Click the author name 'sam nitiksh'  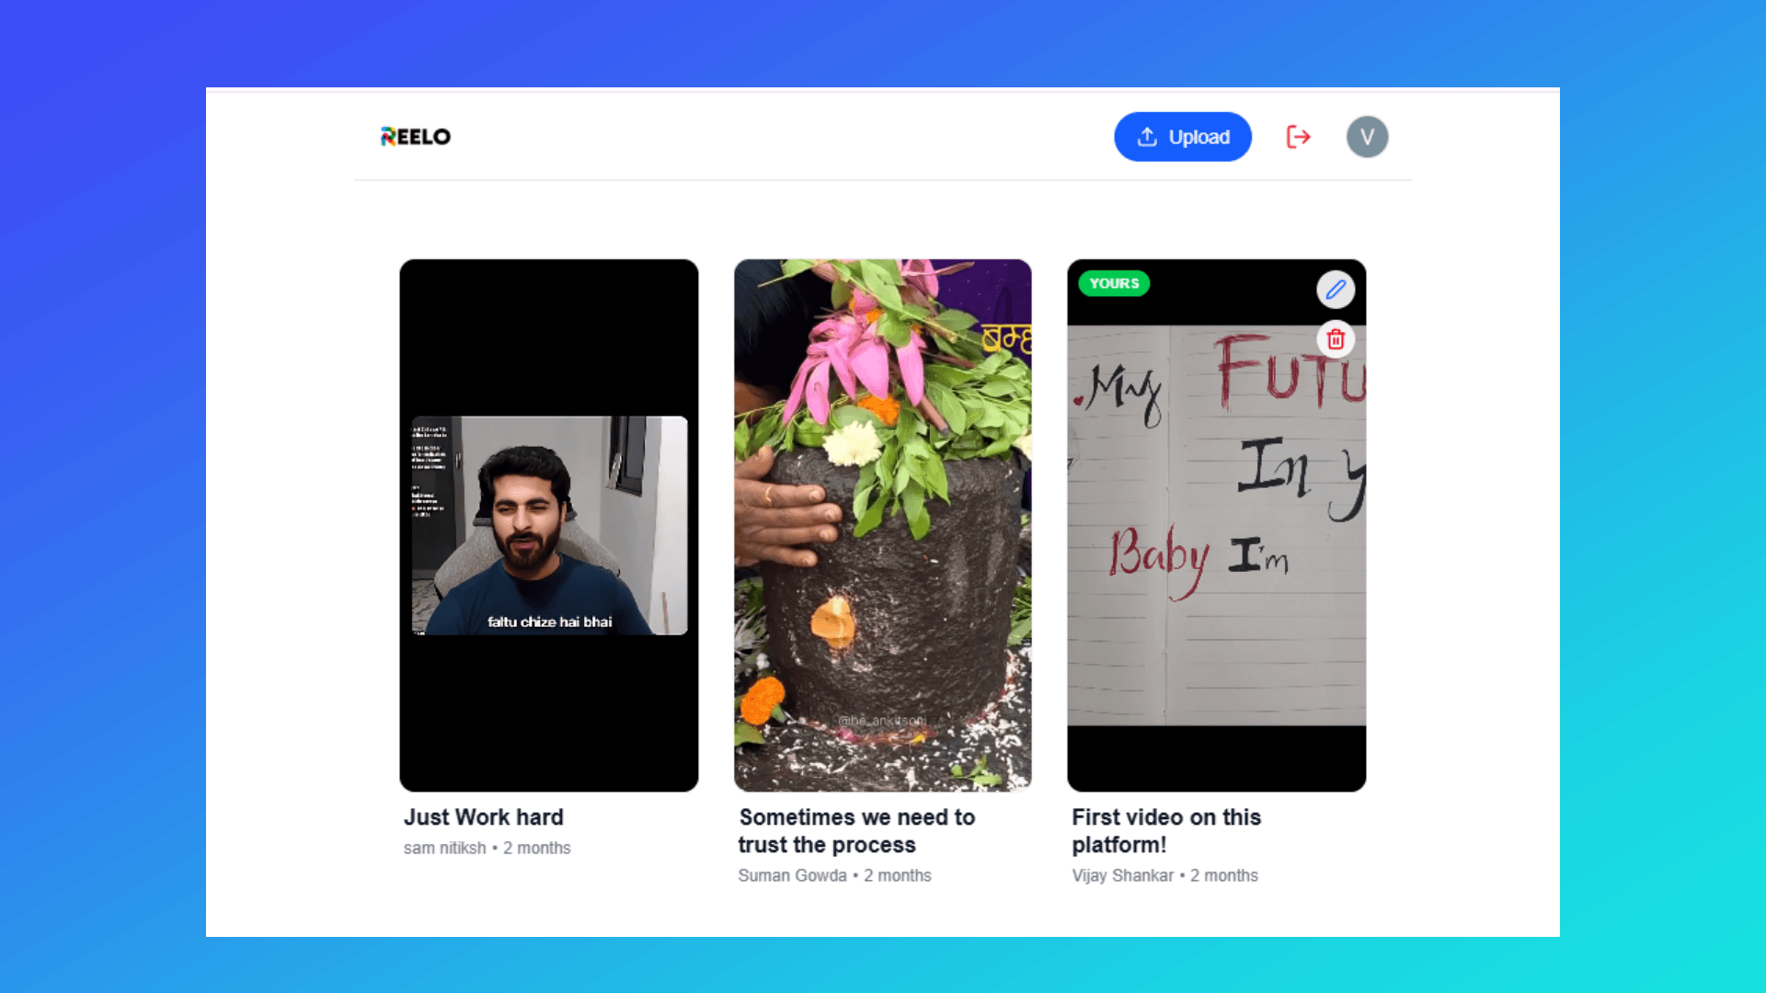pos(444,848)
